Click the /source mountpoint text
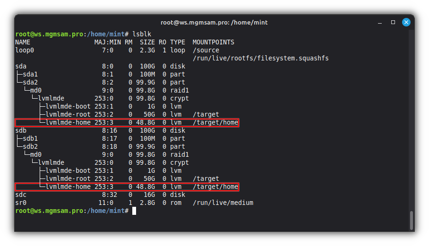This screenshot has height=246, width=429. coord(206,50)
